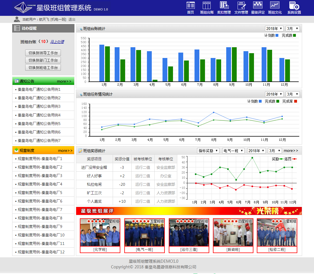
Task: Open the 班组台账 ledger icon
Action: pyautogui.click(x=207, y=6)
